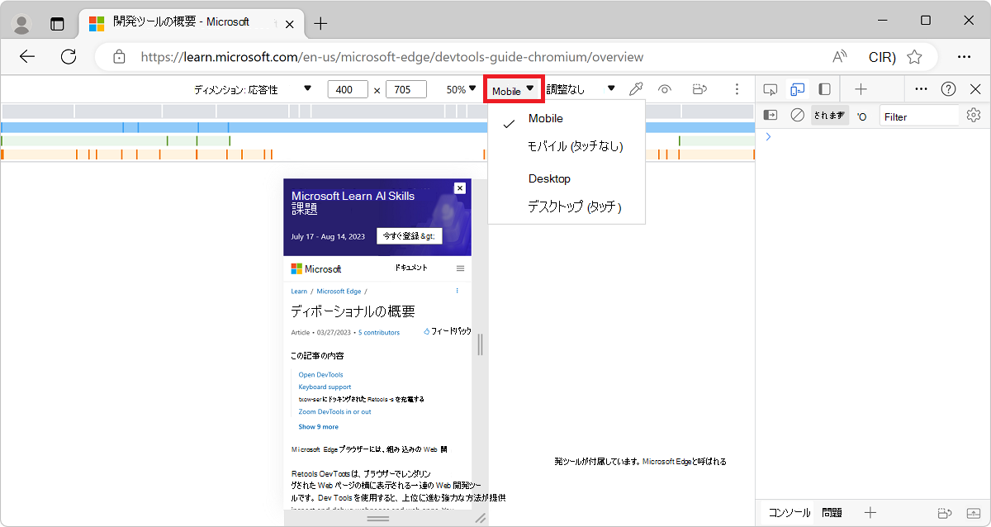Add page to favorites with star icon

coord(914,57)
